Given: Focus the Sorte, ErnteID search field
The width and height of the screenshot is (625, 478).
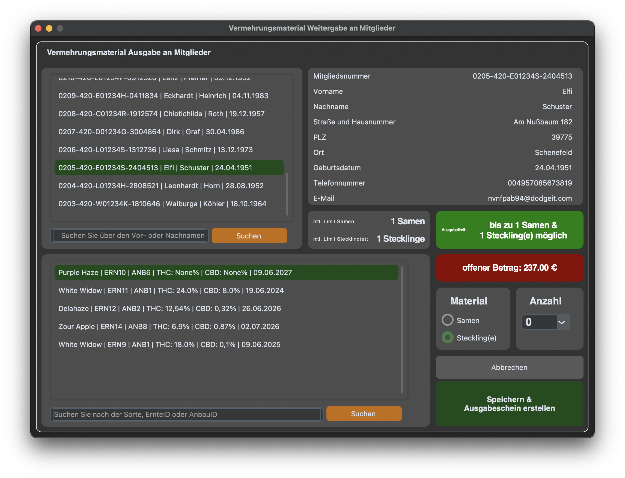Looking at the screenshot, I should tap(187, 414).
